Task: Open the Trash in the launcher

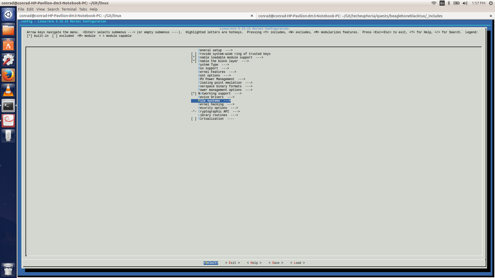Action: pyautogui.click(x=9, y=270)
